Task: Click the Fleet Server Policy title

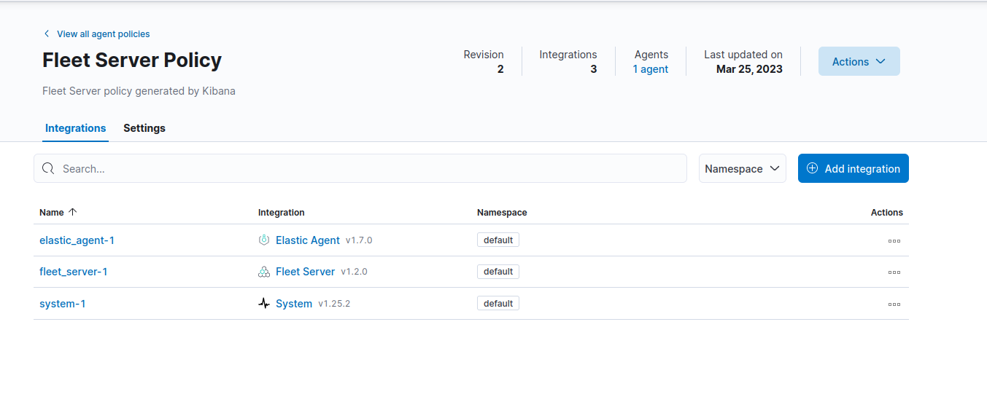Action: point(132,60)
